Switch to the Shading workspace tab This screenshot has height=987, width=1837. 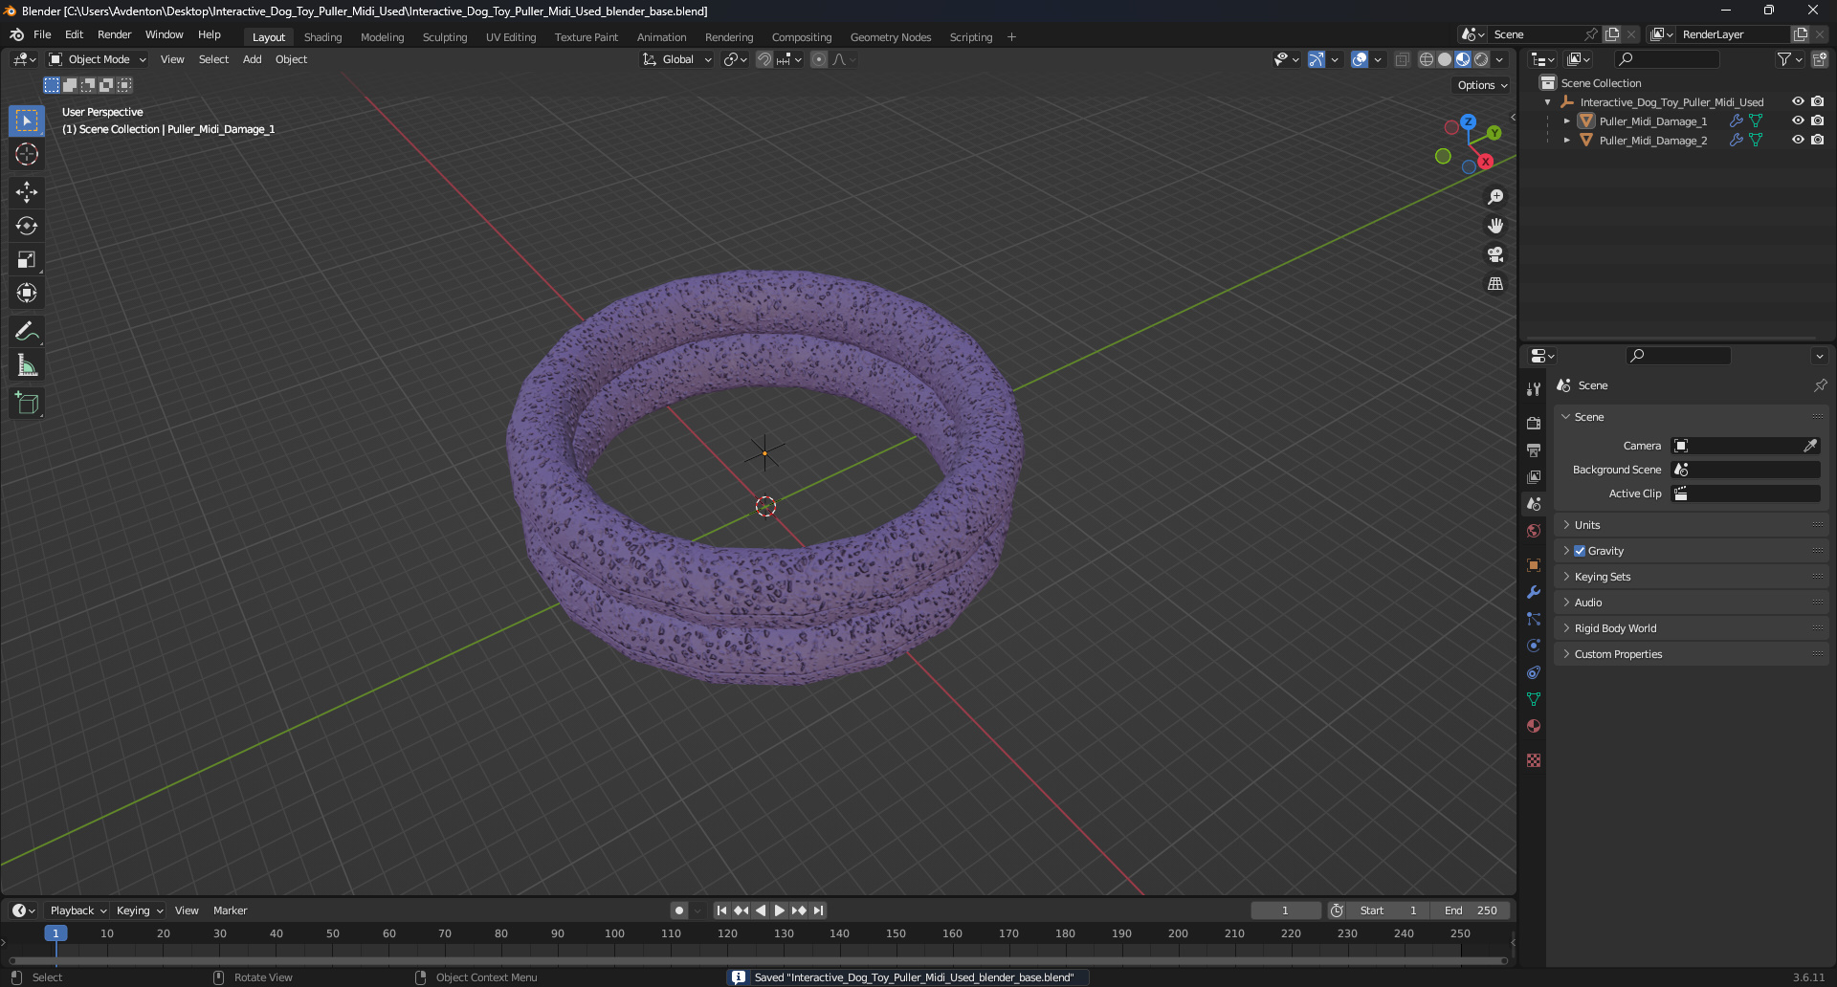(x=322, y=37)
